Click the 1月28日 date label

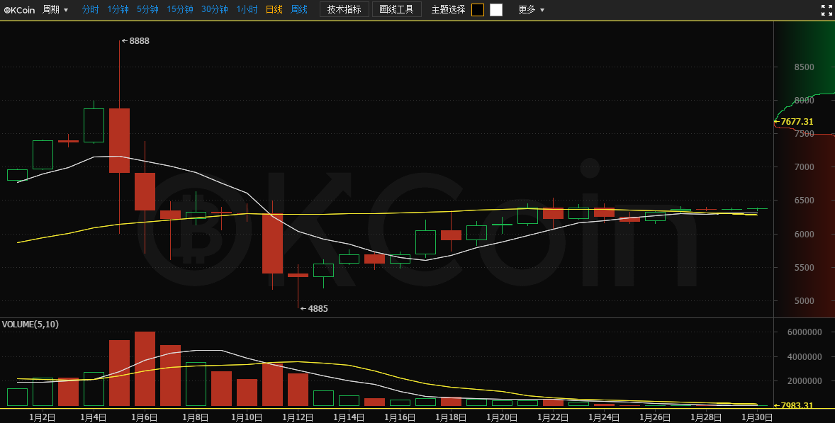coord(706,417)
